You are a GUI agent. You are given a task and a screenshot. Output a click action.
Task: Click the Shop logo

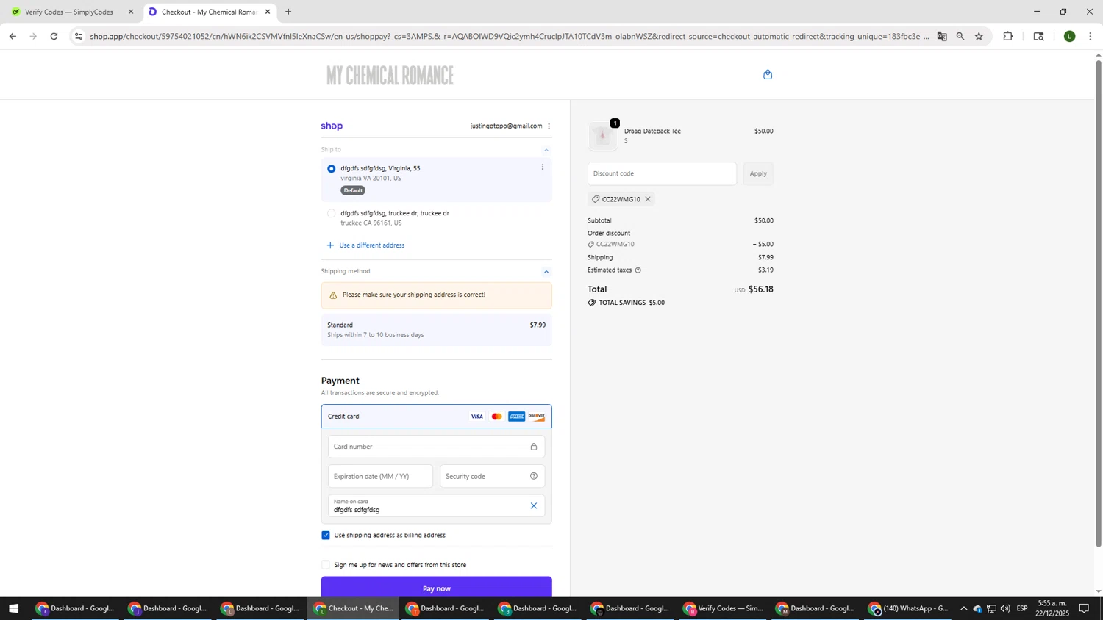(x=332, y=126)
